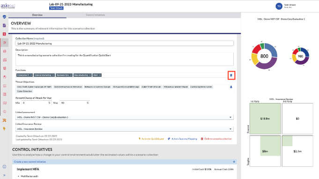319x179 pixels.
Task: Switch to the Control Initiatives tab
Action: (96, 15)
